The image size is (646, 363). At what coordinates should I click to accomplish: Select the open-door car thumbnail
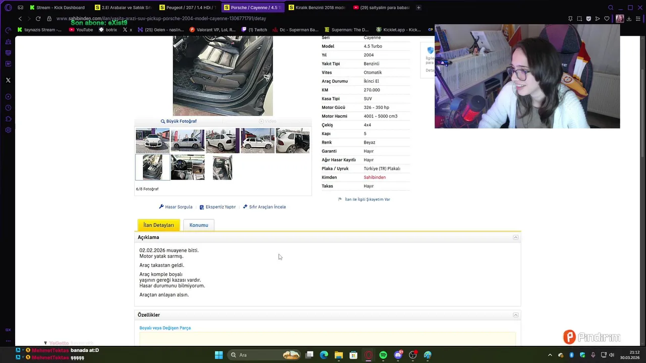click(x=293, y=141)
